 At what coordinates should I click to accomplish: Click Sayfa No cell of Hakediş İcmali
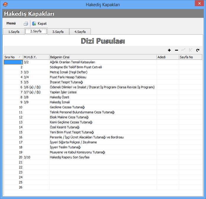(190, 102)
